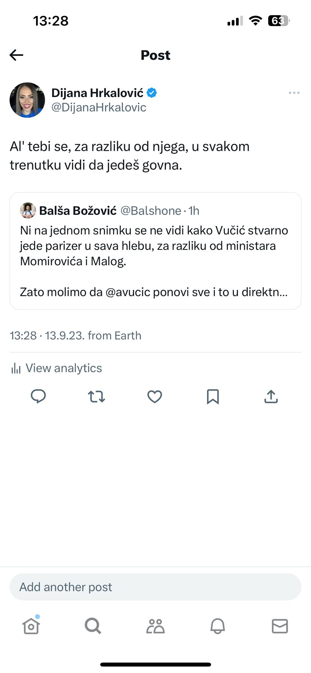Viewport: 311px width, 673px height.
Task: Open View analytics
Action: click(x=63, y=368)
